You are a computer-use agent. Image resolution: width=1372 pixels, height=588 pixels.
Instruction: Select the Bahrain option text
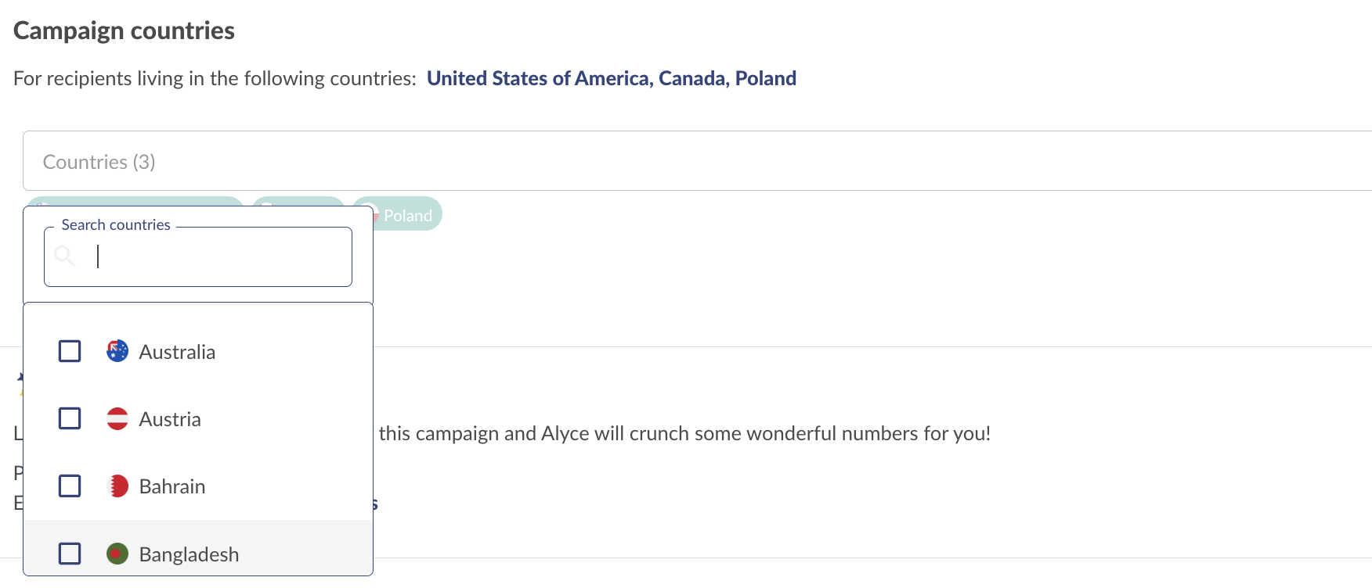click(x=172, y=486)
